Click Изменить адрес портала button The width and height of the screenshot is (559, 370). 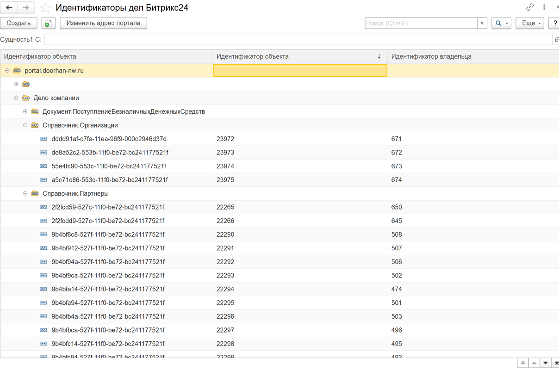click(x=103, y=23)
